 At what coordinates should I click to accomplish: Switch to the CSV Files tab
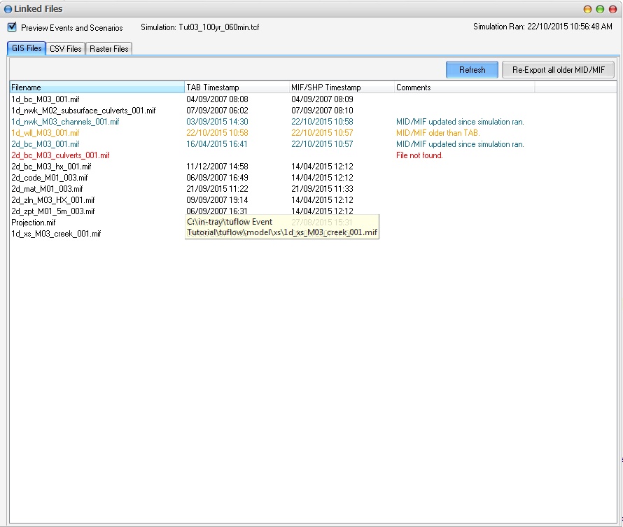click(x=66, y=49)
